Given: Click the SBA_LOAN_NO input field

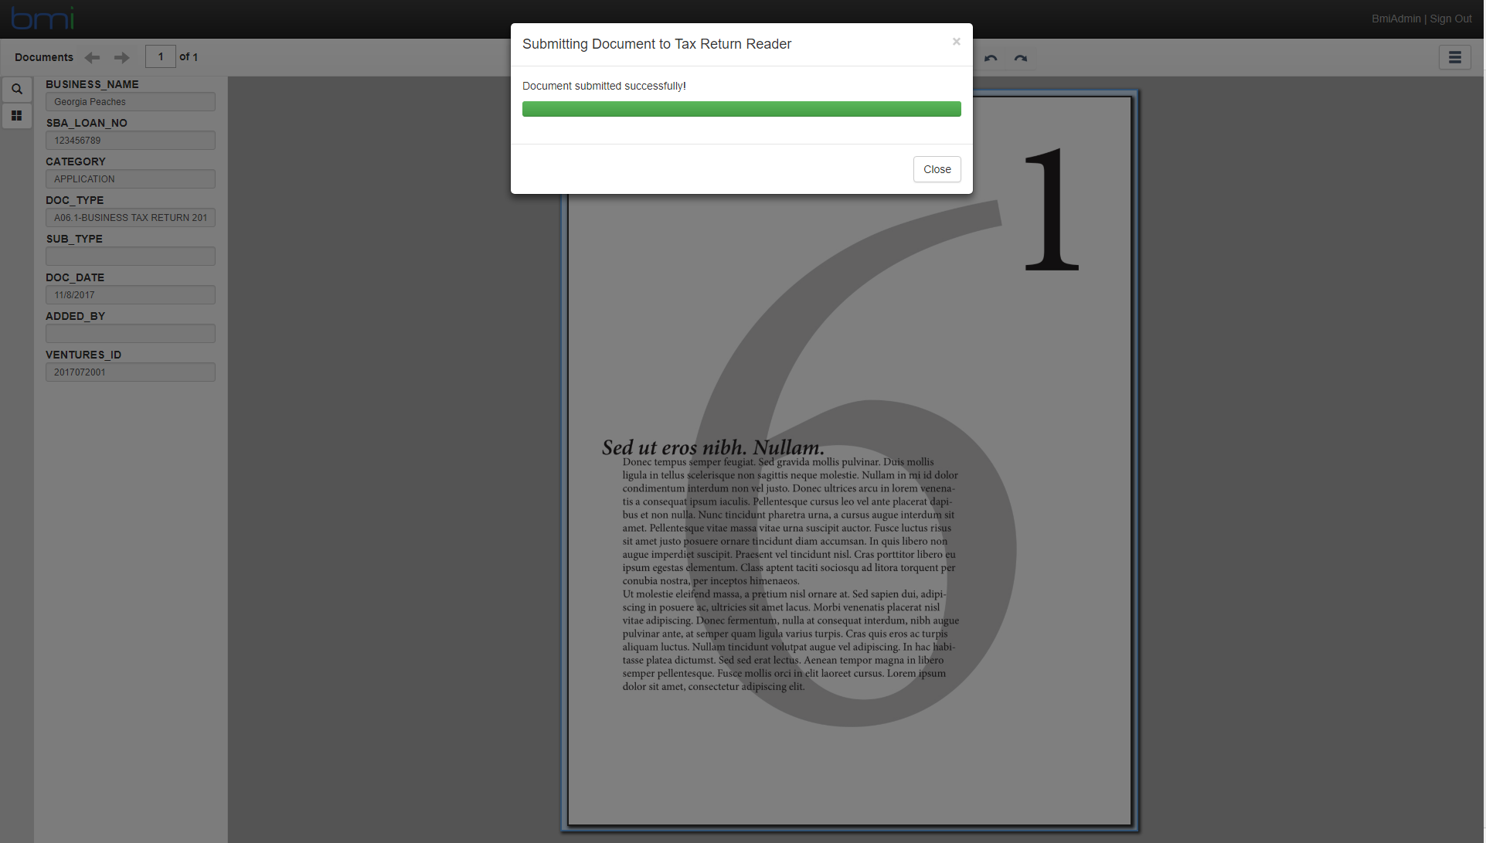Looking at the screenshot, I should point(131,141).
